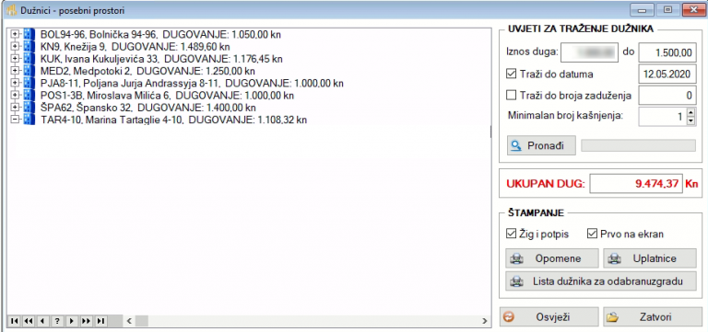Screen dimensions: 708x332
Task: Print Opomene notices
Action: (x=552, y=258)
